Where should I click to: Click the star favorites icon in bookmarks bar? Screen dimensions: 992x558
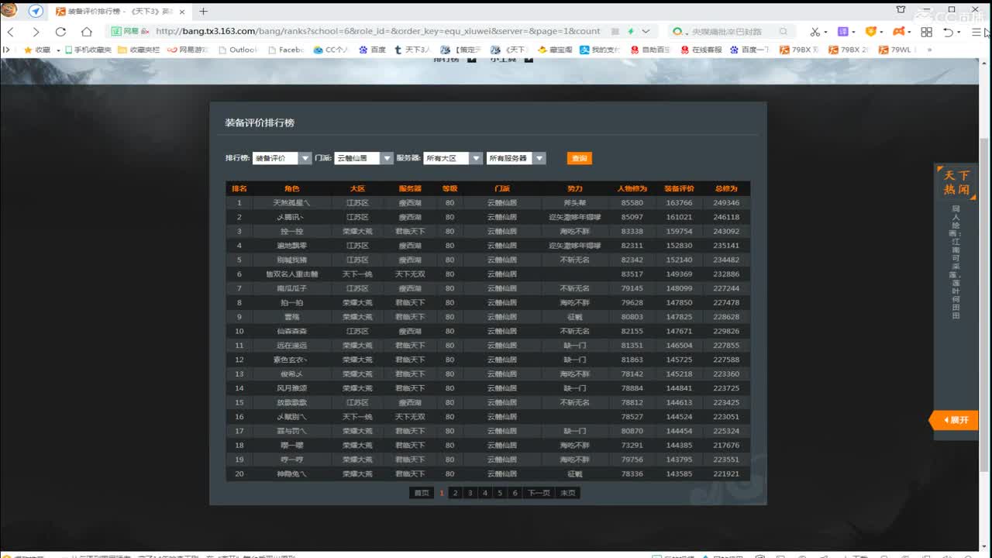click(x=28, y=50)
